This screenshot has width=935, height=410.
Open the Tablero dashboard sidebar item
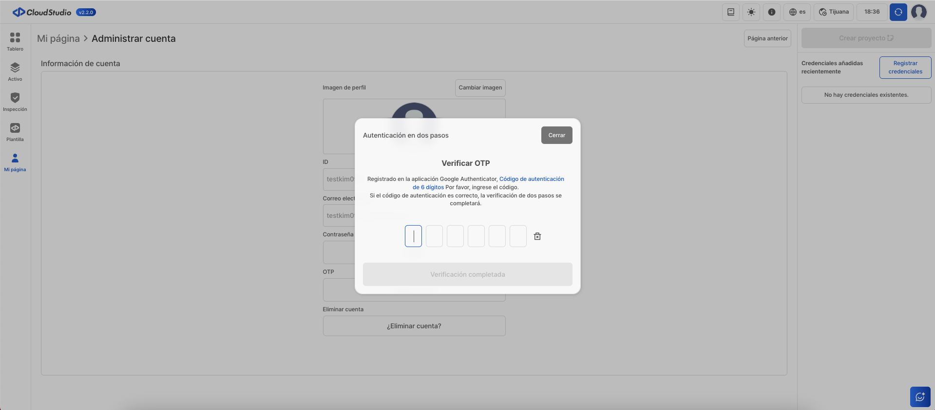[x=15, y=41]
